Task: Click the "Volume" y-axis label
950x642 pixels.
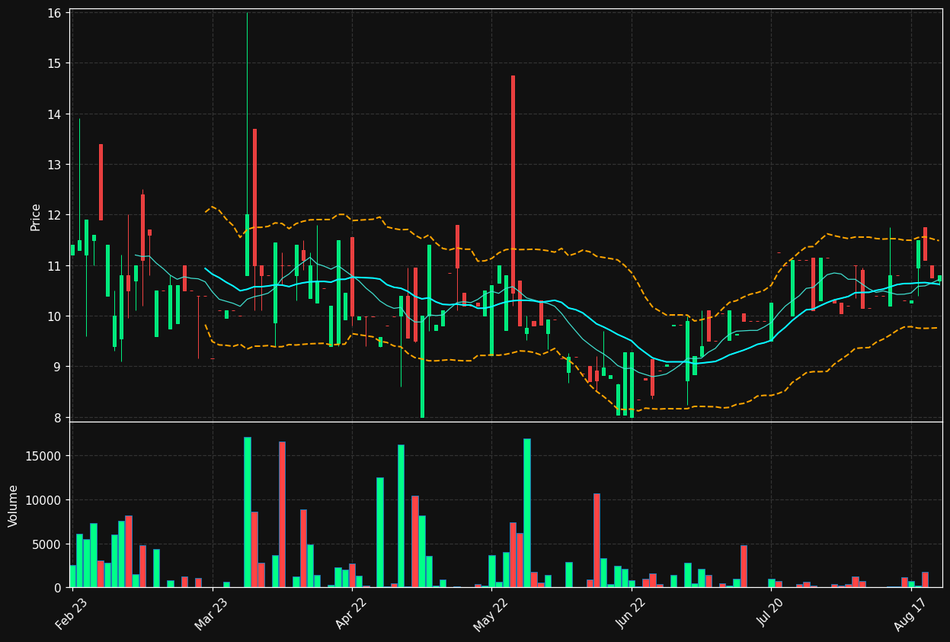Action: point(14,506)
